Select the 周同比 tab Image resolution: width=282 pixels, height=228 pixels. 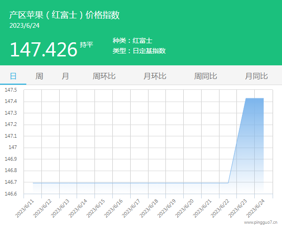(x=205, y=76)
